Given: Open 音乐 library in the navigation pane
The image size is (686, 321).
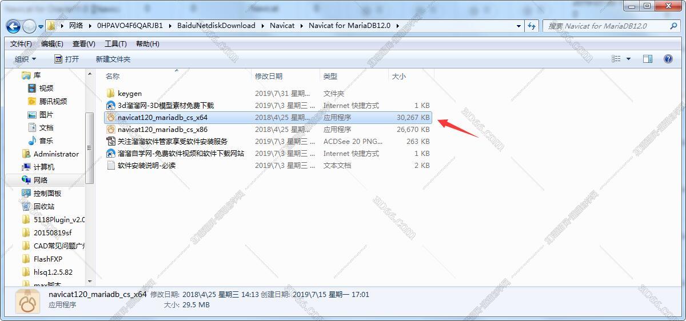Looking at the screenshot, I should click(x=46, y=141).
